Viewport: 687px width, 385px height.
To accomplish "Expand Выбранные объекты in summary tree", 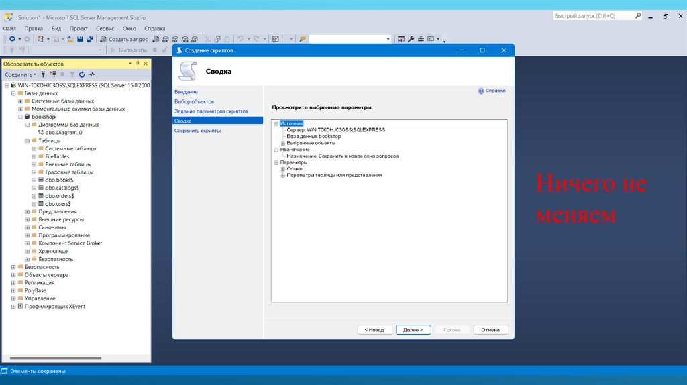I will 282,144.
